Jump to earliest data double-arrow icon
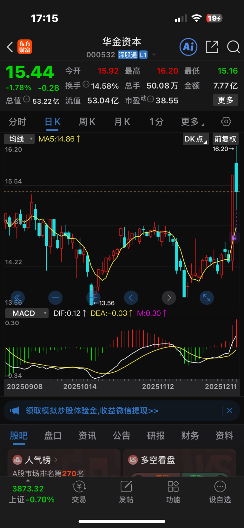The width and height of the screenshot is (244, 528). [x=17, y=297]
